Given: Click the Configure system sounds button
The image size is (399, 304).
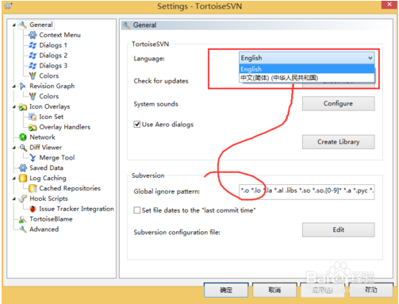Looking at the screenshot, I should point(338,103).
